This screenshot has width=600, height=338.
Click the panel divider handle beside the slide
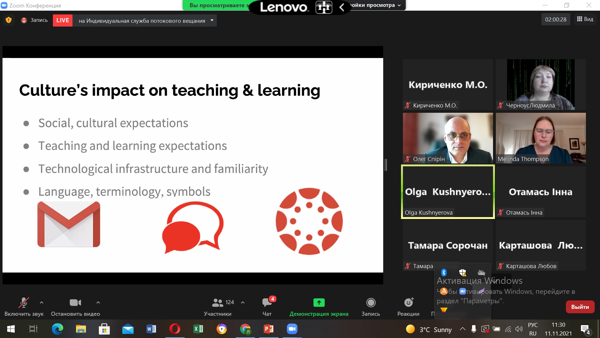pos(386,165)
